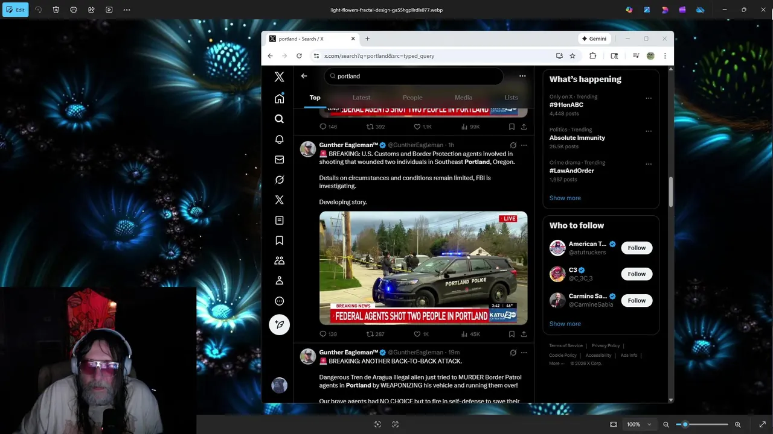Select the portland - Search / X browser tab
The image size is (773, 434).
pos(312,39)
